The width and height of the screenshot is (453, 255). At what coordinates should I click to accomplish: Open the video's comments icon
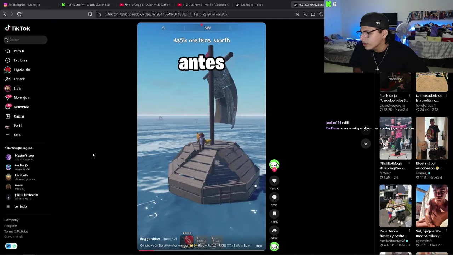coord(274,197)
